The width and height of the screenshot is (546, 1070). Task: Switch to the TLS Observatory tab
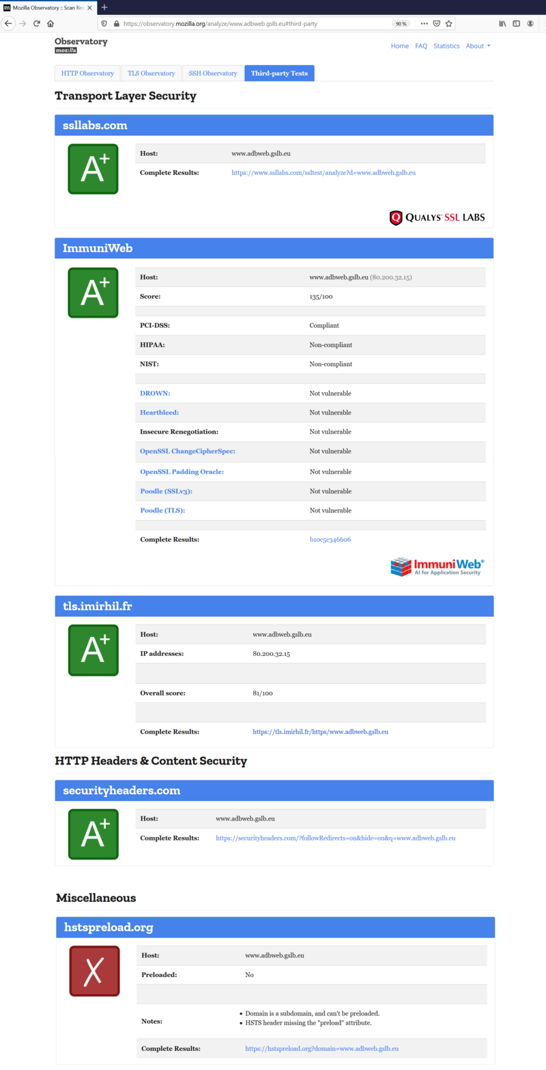[x=152, y=73]
